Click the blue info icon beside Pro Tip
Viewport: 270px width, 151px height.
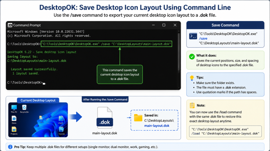[10, 147]
